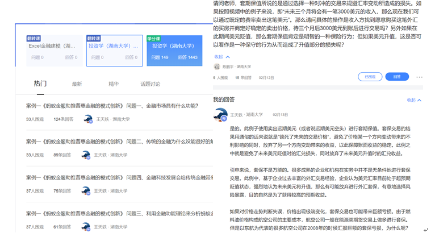Open the three-dot more options menu
435x237 pixels.
click(x=419, y=77)
